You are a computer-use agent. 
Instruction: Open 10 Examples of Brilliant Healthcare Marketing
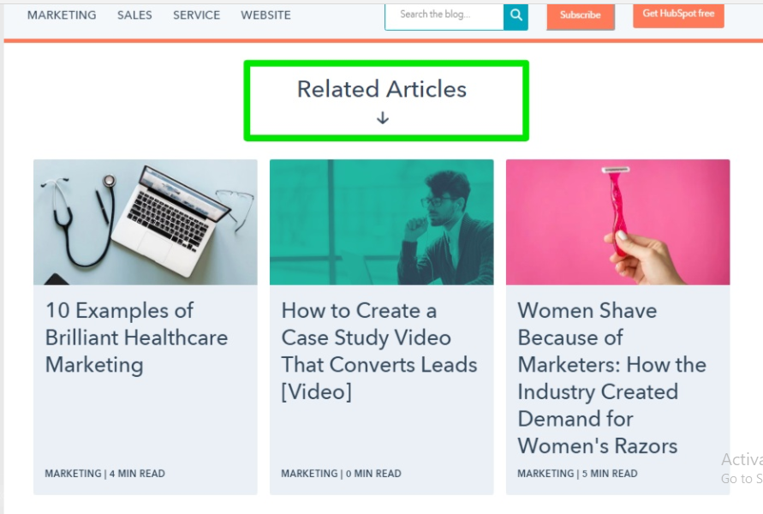[137, 338]
